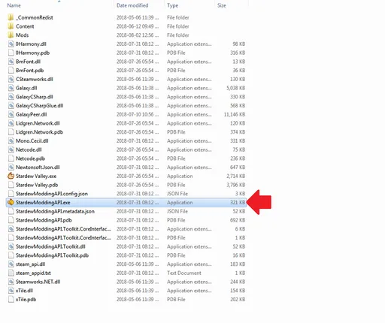
Task: Sort by the Size column header
Action: pyautogui.click(x=222, y=5)
